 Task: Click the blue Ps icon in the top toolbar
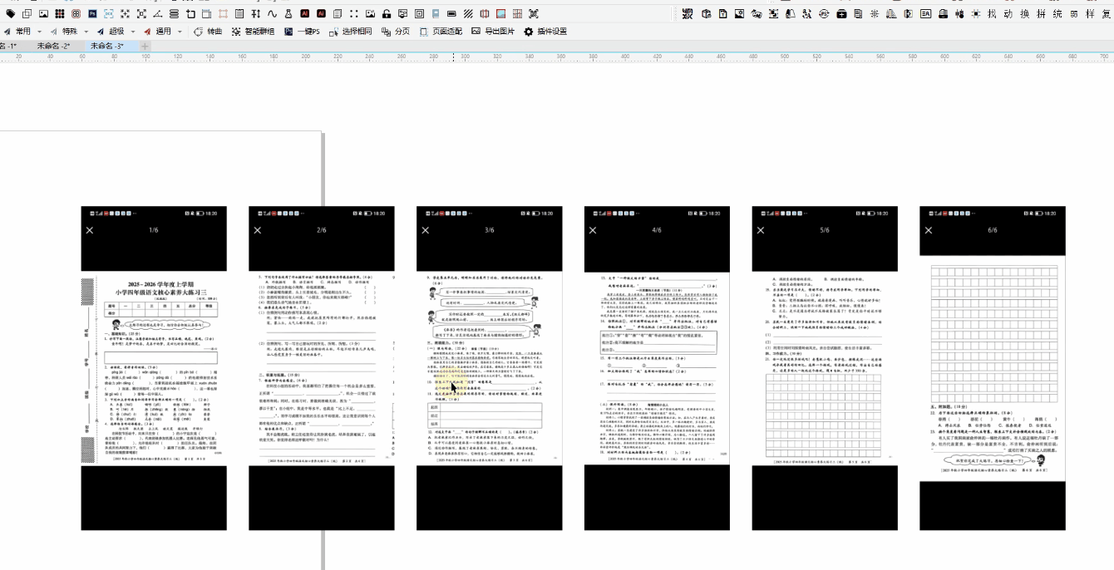[x=92, y=14]
